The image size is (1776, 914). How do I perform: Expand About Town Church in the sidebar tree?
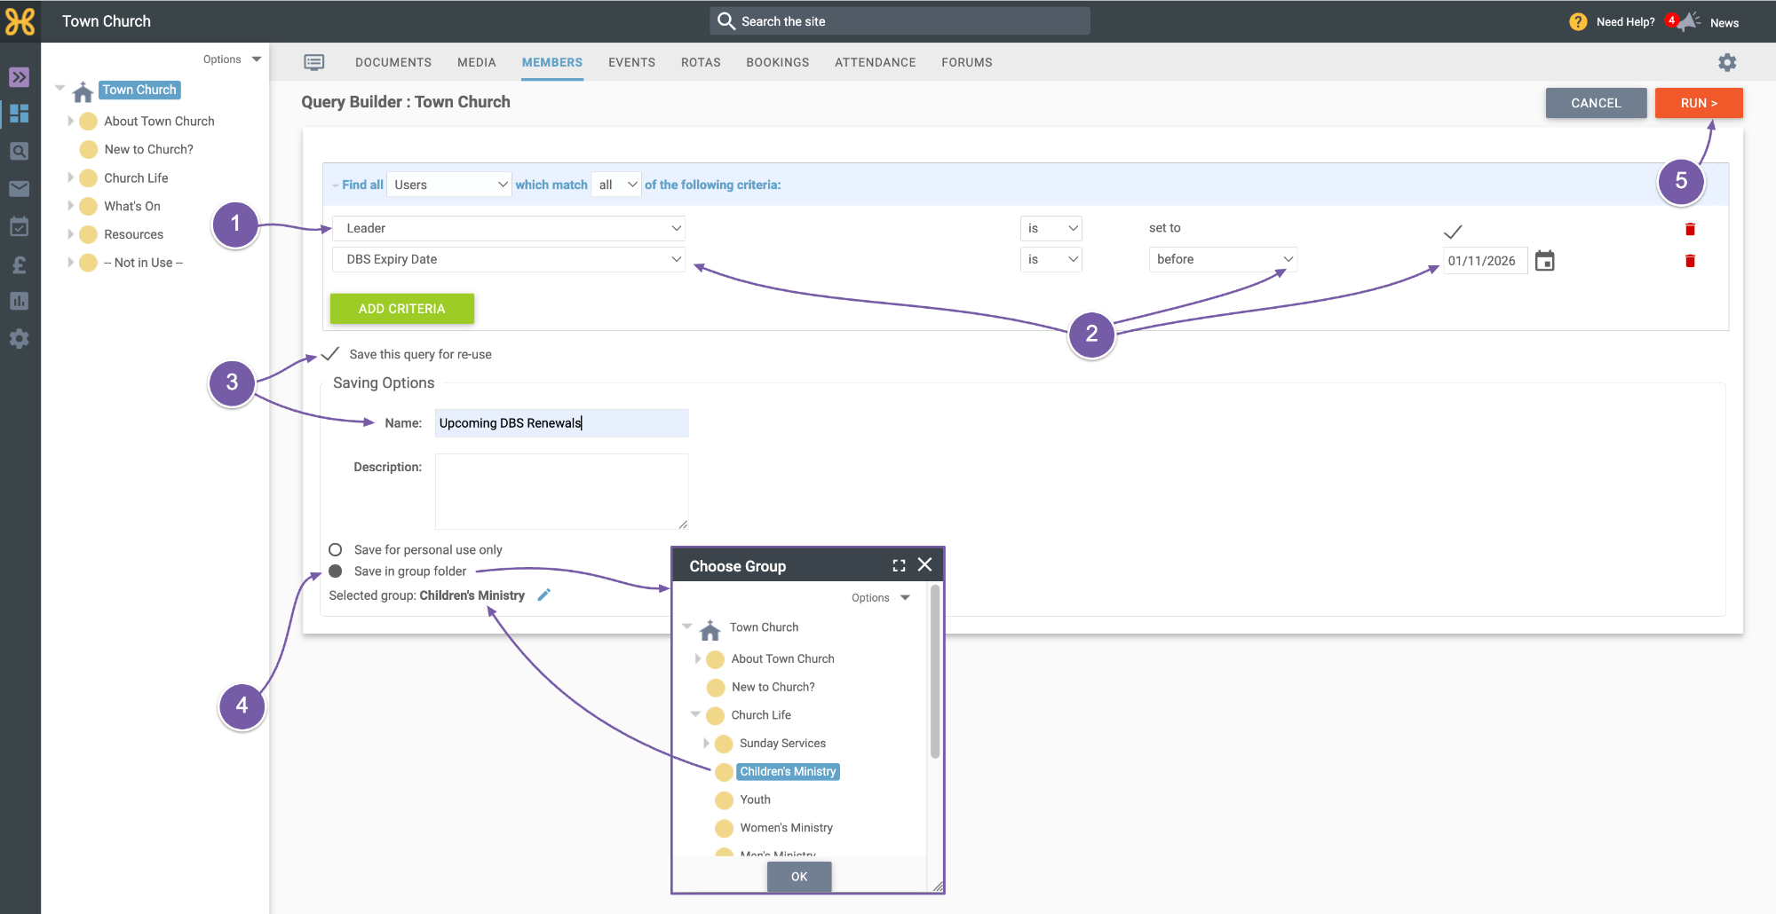pyautogui.click(x=70, y=121)
